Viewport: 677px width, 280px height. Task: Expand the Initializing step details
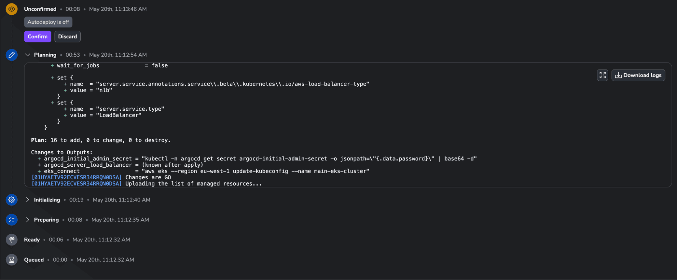tap(27, 200)
